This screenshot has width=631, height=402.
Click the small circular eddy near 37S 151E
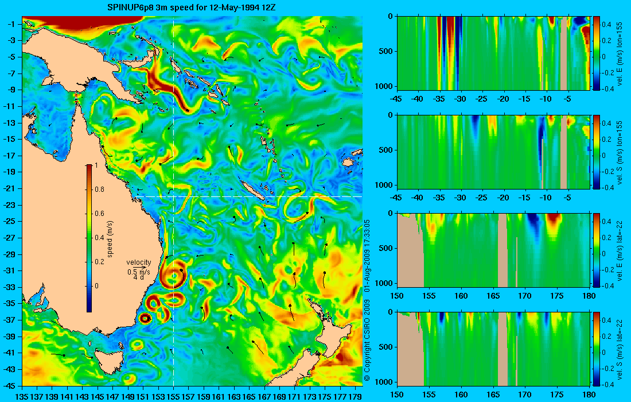(x=145, y=319)
